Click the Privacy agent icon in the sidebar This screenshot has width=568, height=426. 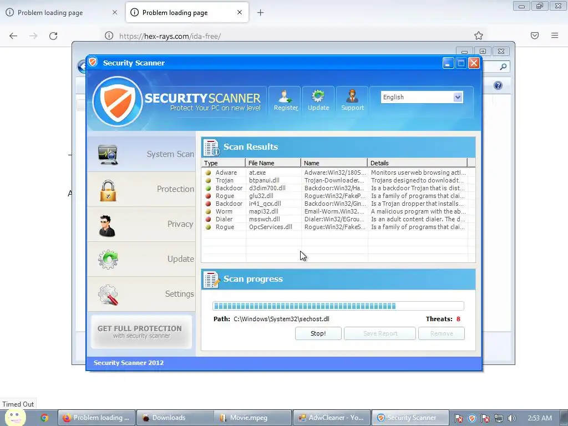tap(107, 226)
